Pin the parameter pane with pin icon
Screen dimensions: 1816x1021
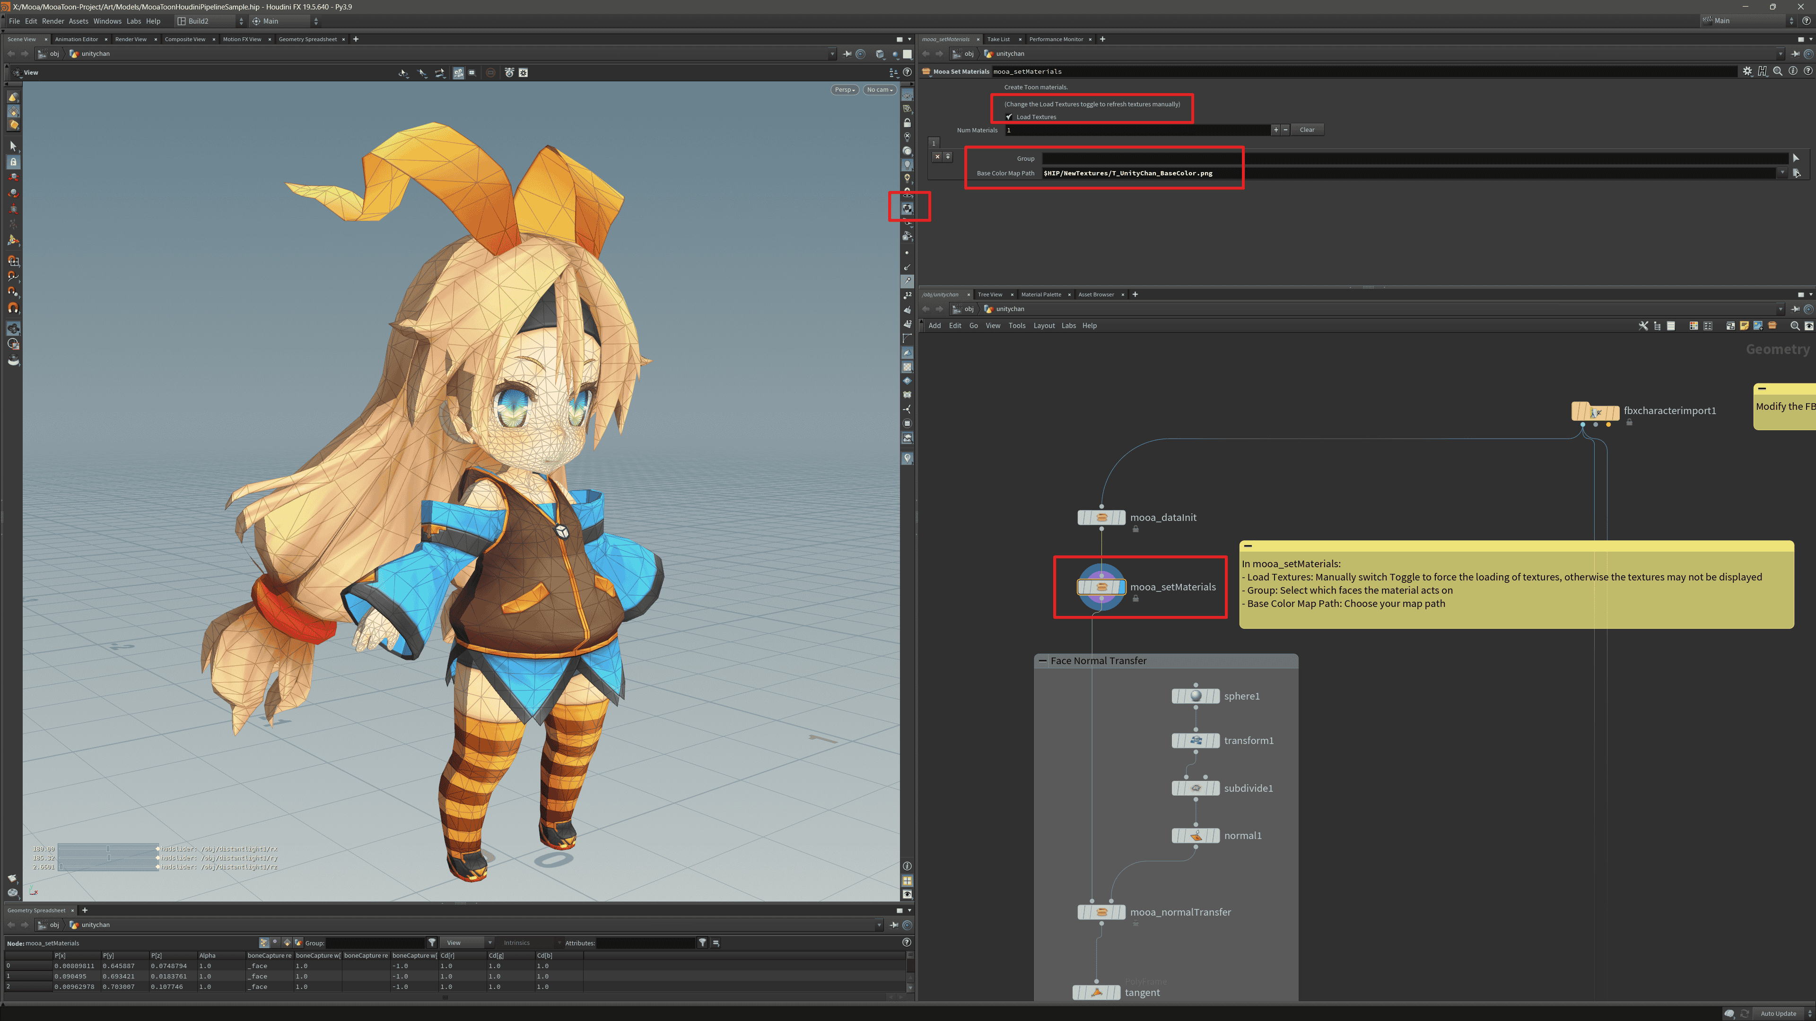pyautogui.click(x=1795, y=53)
